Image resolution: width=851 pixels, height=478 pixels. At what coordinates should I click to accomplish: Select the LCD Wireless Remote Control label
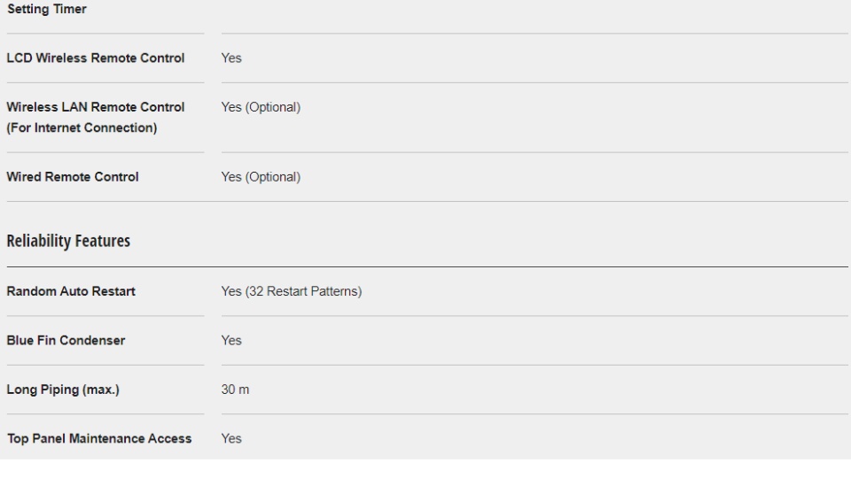click(x=96, y=58)
